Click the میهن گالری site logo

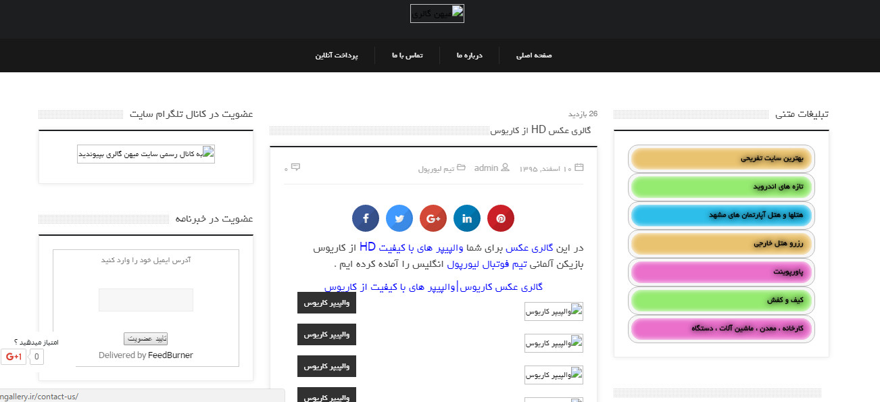click(x=437, y=14)
